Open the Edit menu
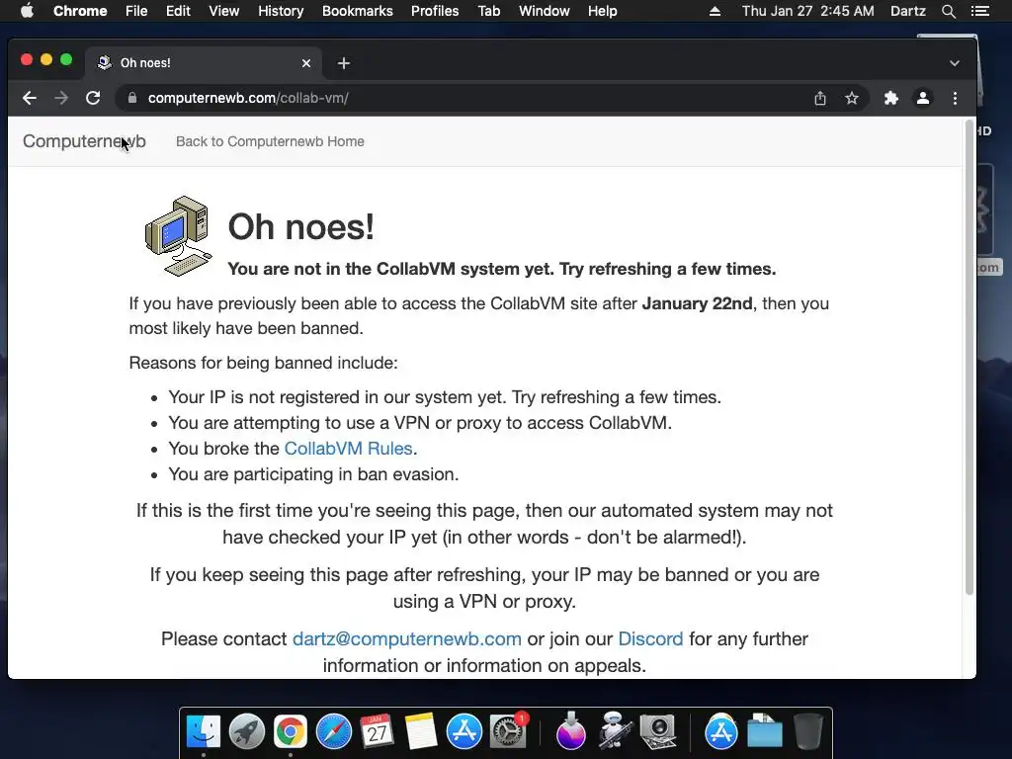The height and width of the screenshot is (759, 1012). click(178, 11)
